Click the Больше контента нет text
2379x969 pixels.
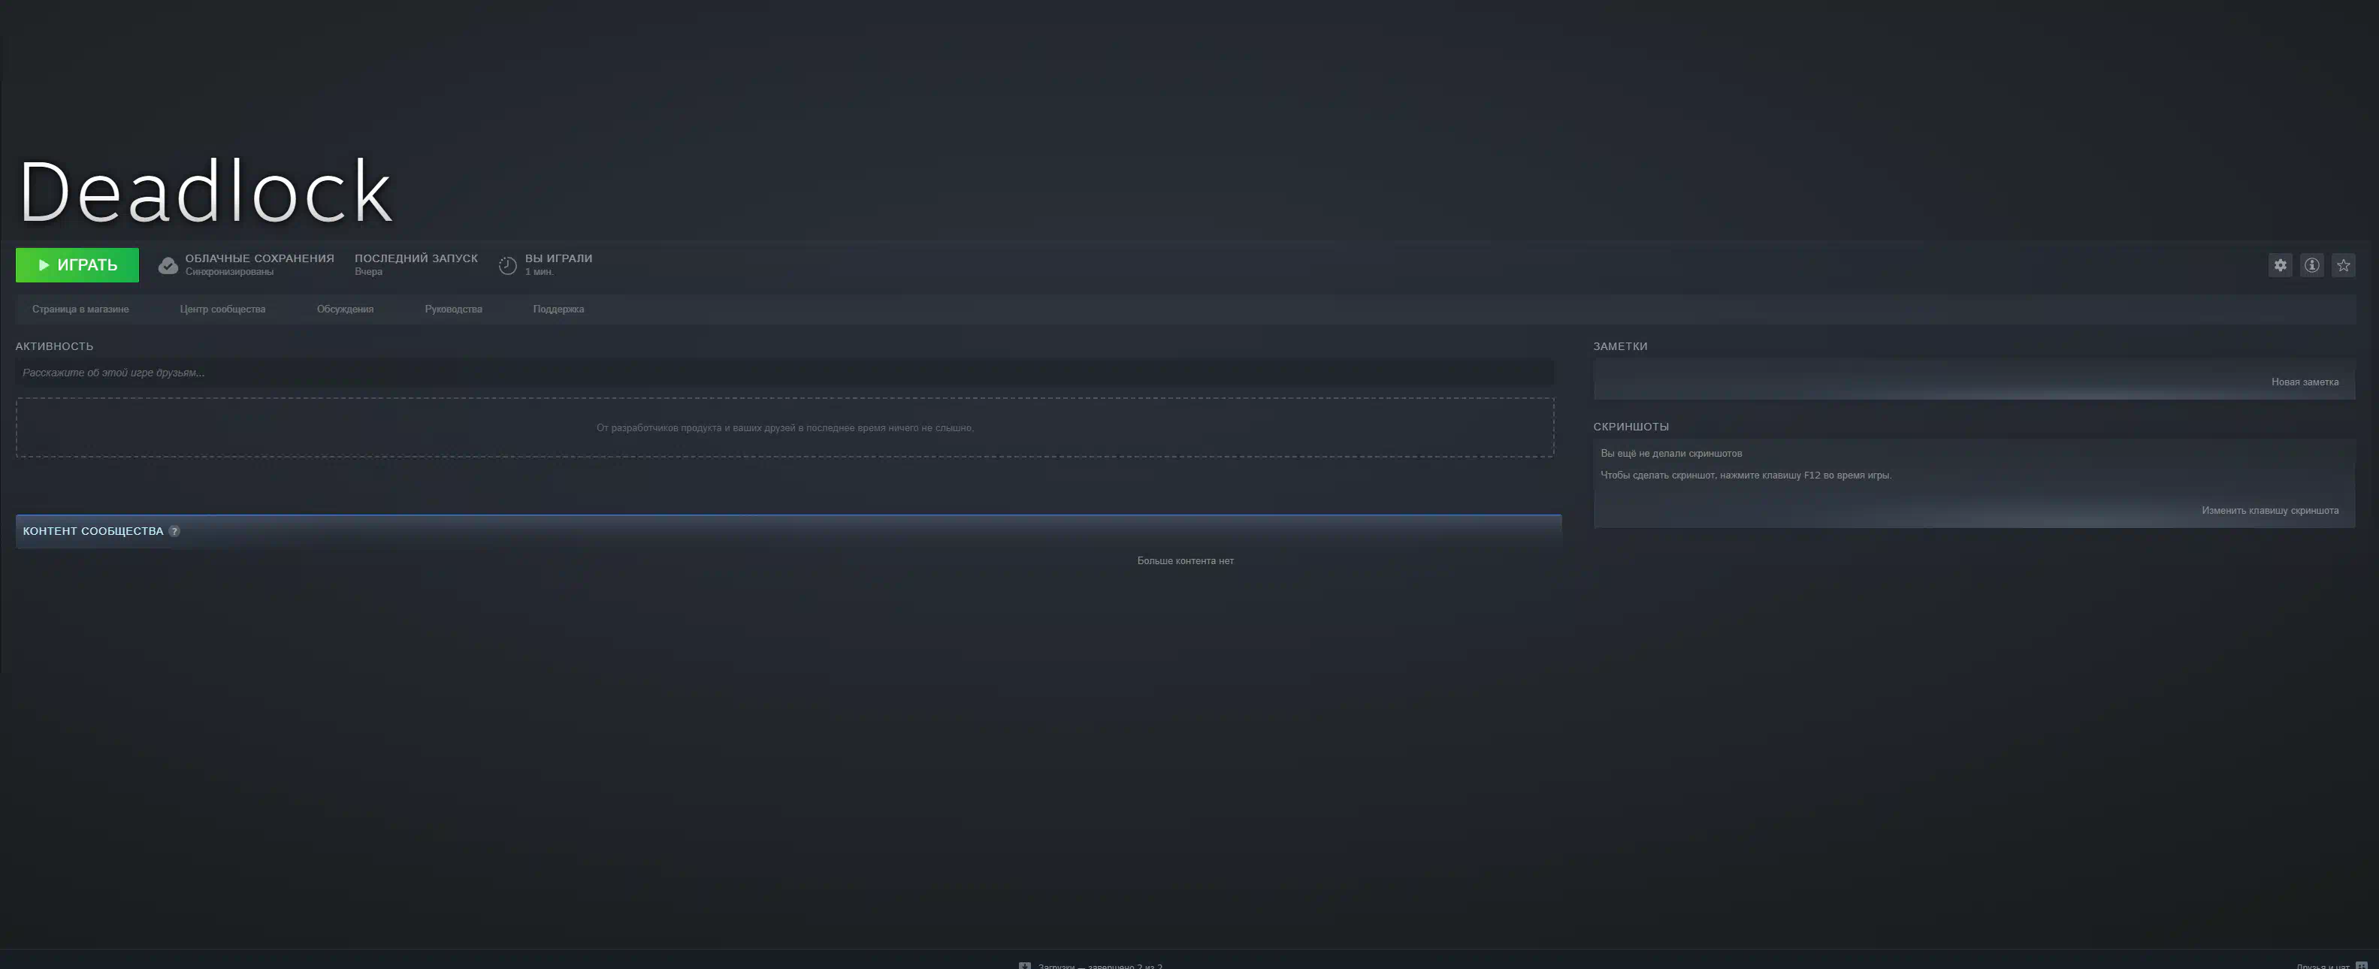1185,561
